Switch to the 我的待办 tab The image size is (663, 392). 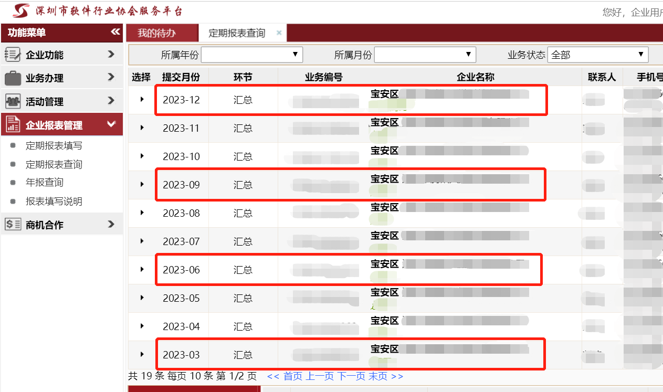pyautogui.click(x=156, y=33)
